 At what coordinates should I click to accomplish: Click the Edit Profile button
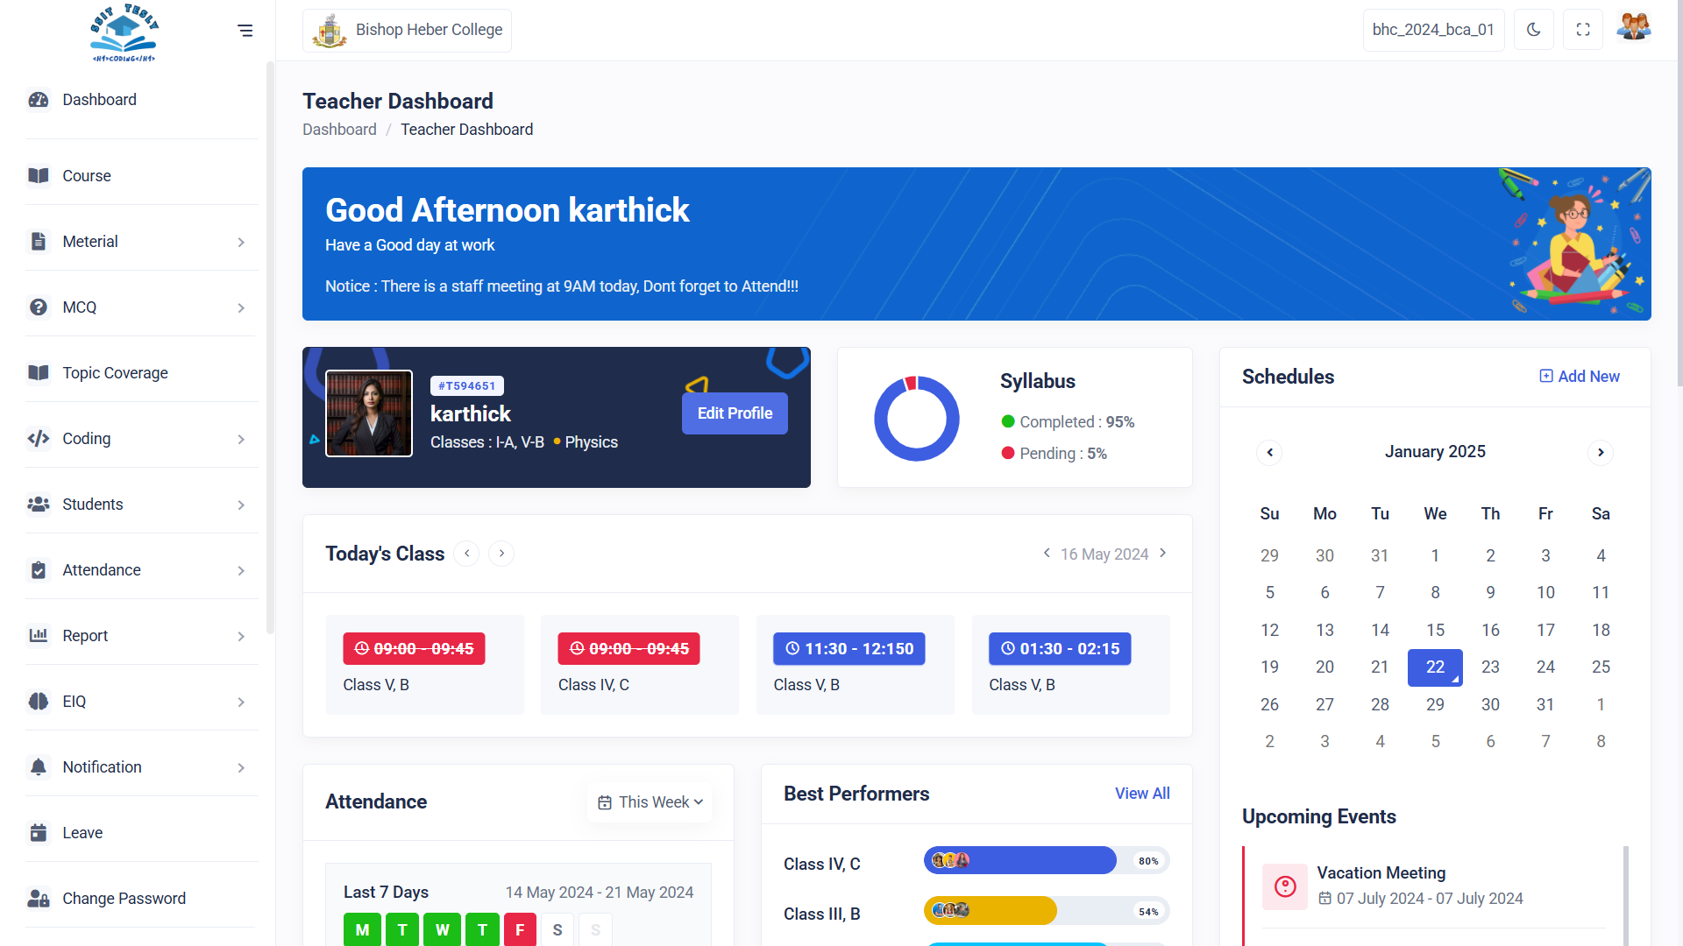point(735,413)
